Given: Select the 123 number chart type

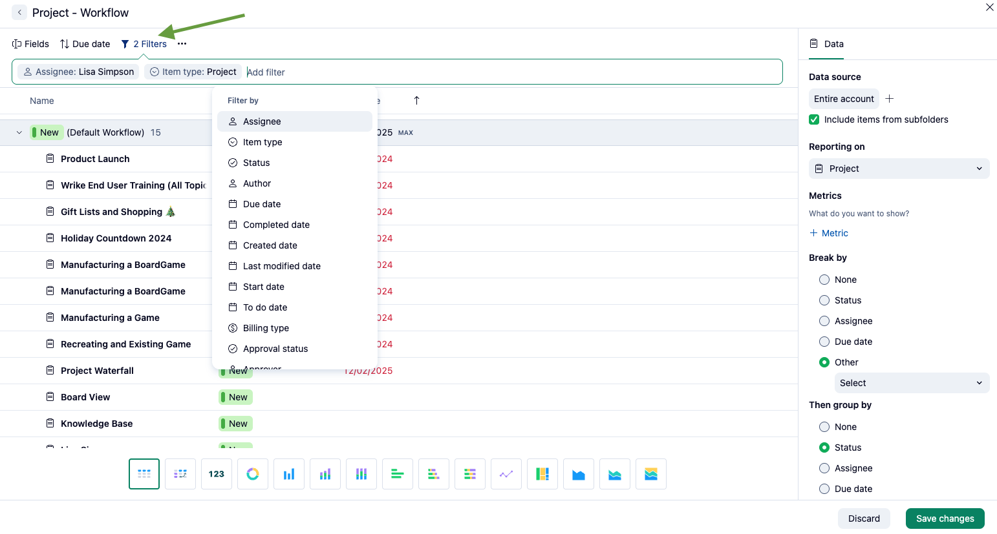Looking at the screenshot, I should [217, 474].
